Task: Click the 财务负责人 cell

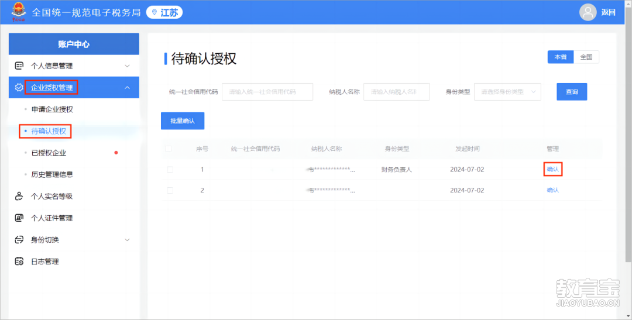Action: point(397,170)
